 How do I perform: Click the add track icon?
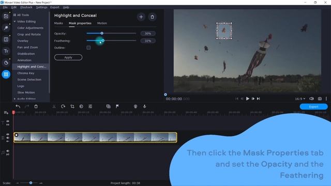pos(6,113)
